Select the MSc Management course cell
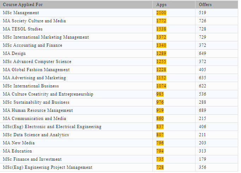The width and height of the screenshot is (241, 173). (21, 13)
